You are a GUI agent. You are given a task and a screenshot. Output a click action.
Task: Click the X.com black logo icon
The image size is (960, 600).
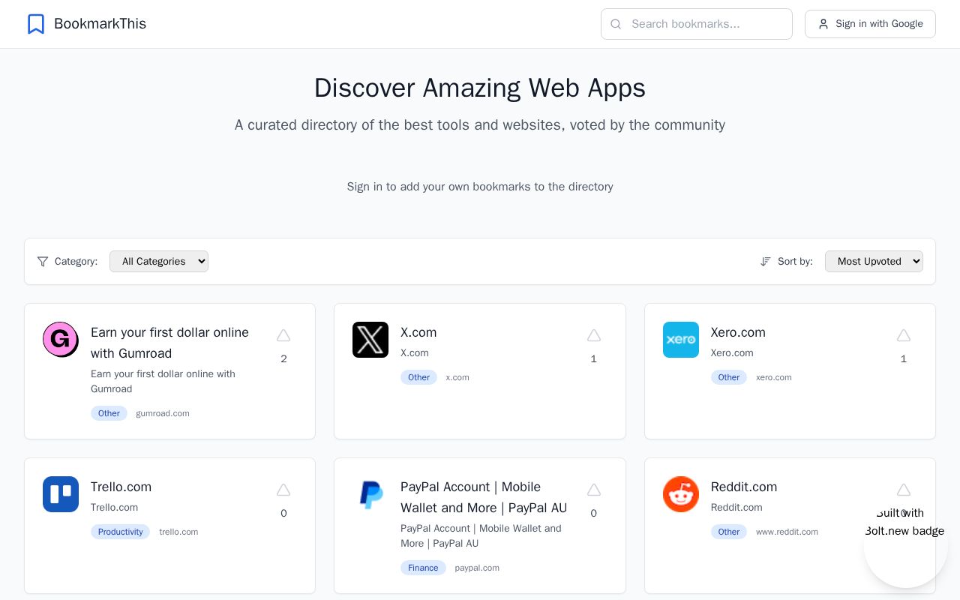(x=370, y=340)
